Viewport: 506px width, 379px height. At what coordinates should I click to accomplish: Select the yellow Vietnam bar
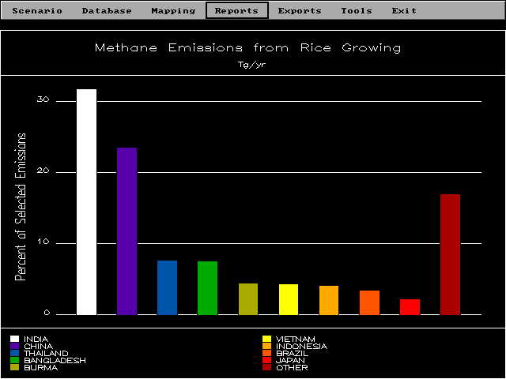point(289,299)
